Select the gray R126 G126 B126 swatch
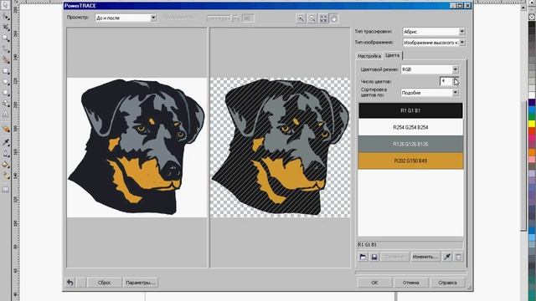This screenshot has height=301, width=536. 410,144
